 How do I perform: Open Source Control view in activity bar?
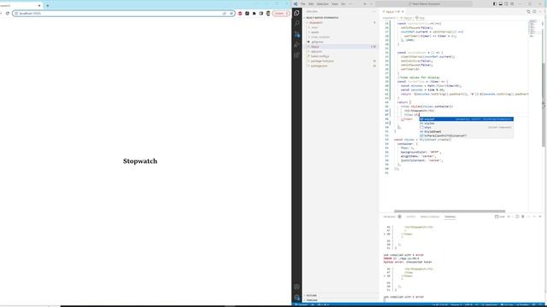click(x=297, y=34)
